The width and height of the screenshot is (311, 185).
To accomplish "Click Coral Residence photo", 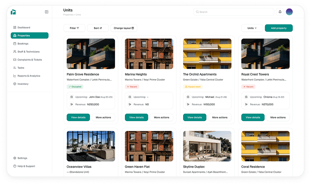I will (265, 146).
